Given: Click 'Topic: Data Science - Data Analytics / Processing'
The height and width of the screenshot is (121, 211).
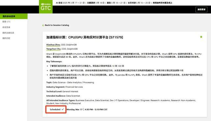Looking at the screenshot, I should pyautogui.click(x=70, y=82).
